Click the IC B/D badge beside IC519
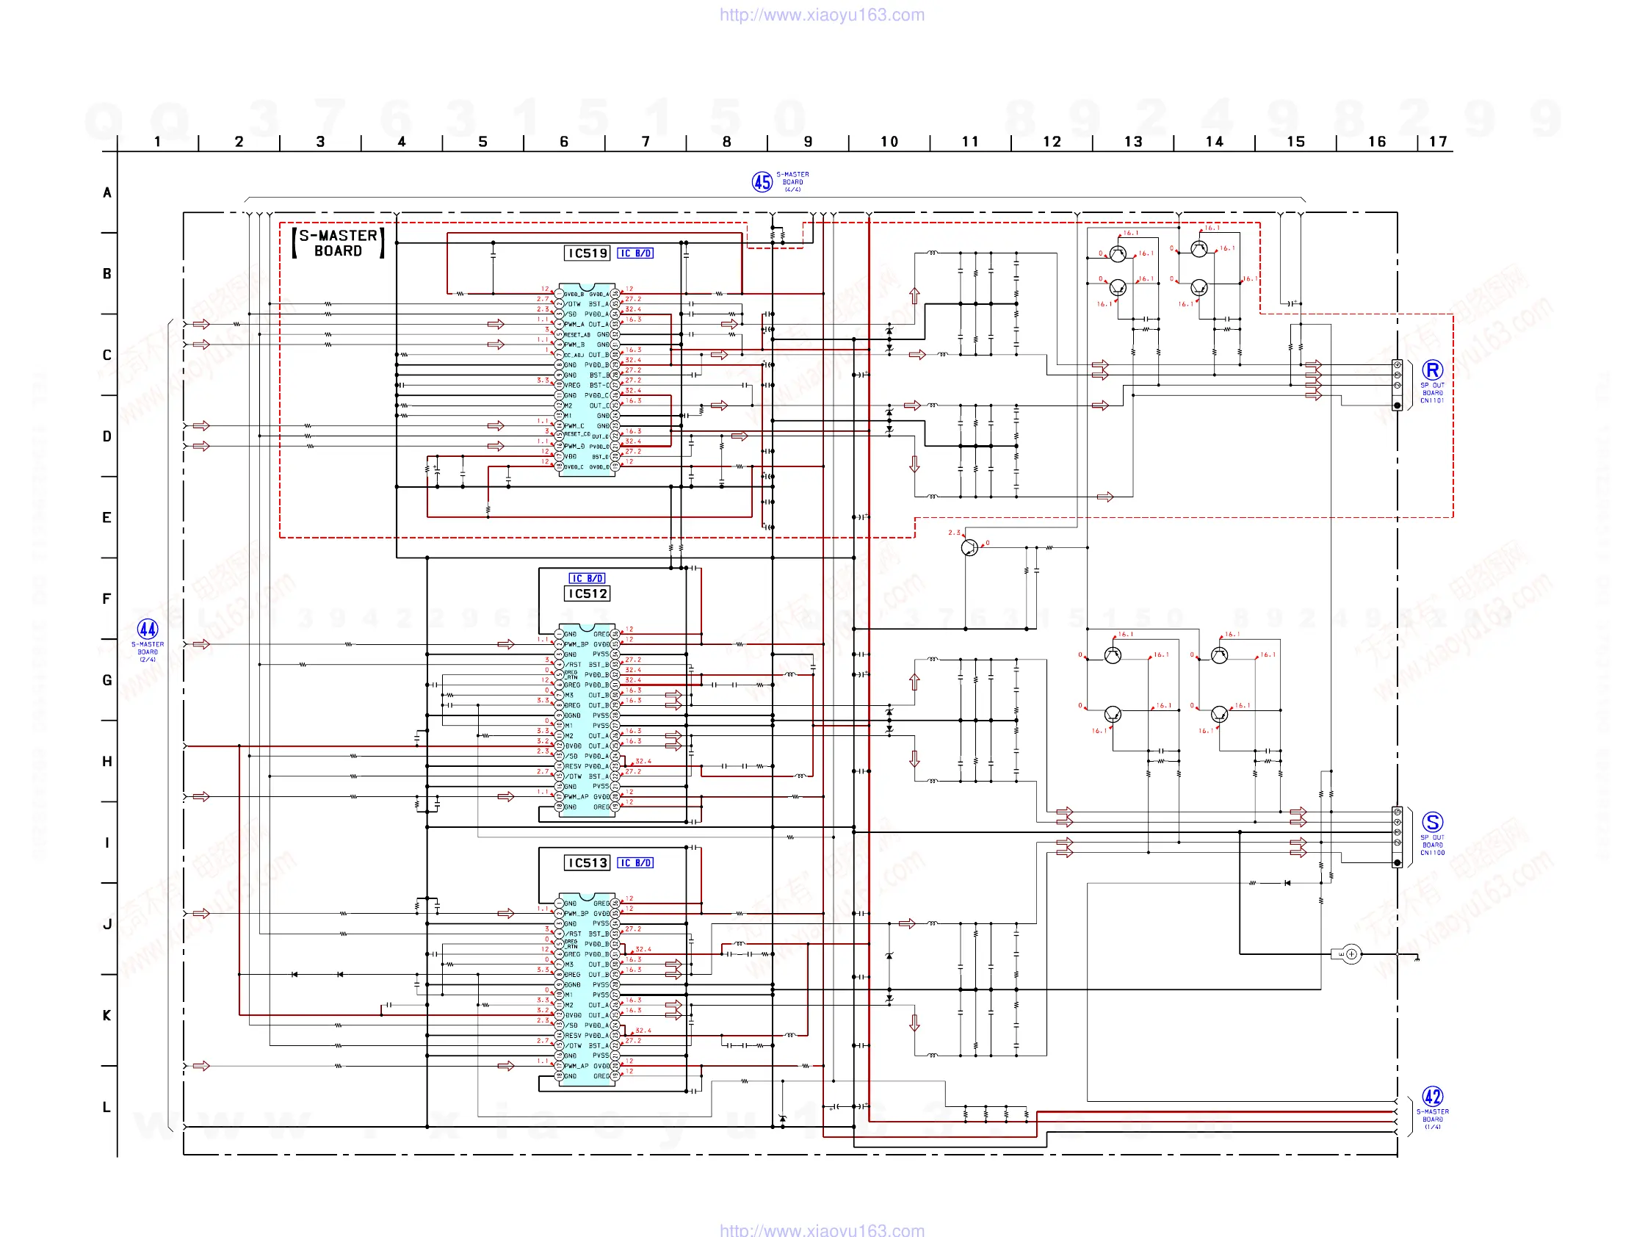Screen dimensions: 1645x1237 click(x=635, y=253)
